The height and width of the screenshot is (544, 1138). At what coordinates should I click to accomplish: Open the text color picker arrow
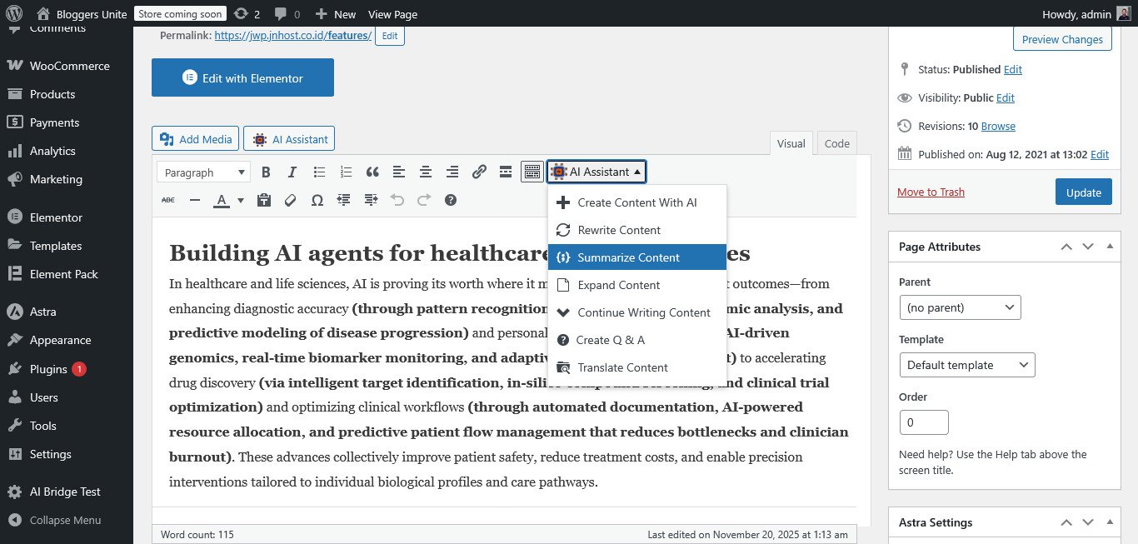[240, 200]
